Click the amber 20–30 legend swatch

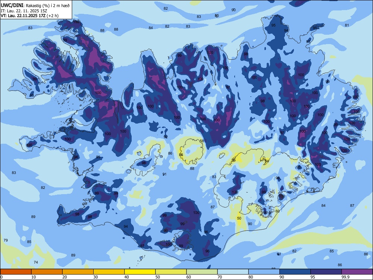[x=78, y=272]
